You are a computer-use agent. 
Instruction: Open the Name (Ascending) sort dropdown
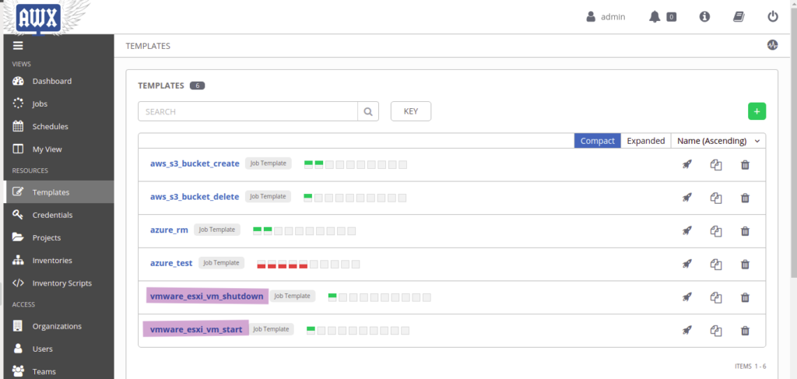tap(718, 141)
